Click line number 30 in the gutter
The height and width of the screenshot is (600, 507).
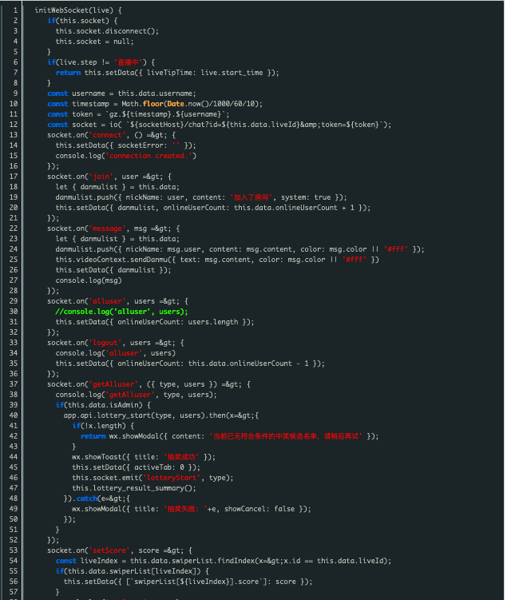[14, 312]
